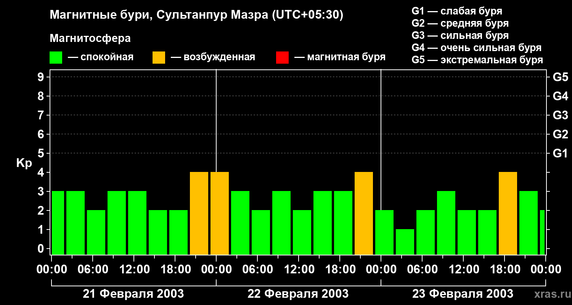Click the '12:00' tick under 22 Февраля
This screenshot has height=305, width=572.
point(299,270)
